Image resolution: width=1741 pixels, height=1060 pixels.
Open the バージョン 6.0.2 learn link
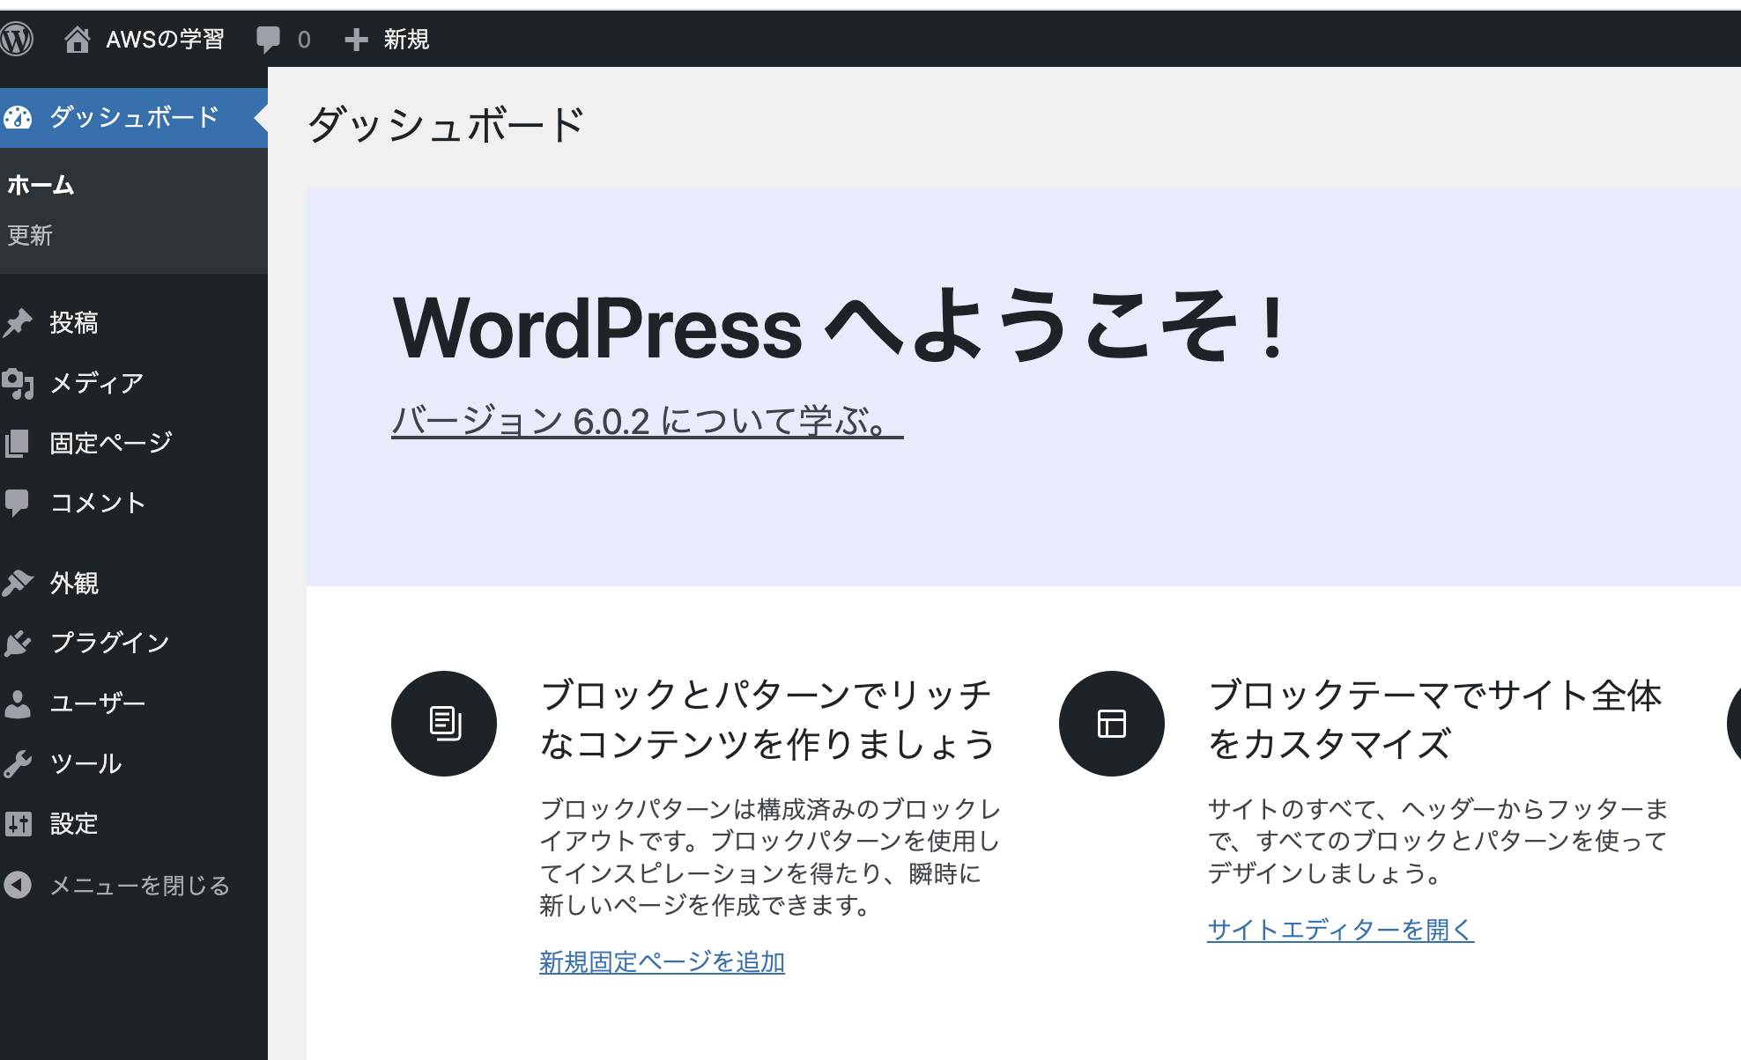point(646,421)
